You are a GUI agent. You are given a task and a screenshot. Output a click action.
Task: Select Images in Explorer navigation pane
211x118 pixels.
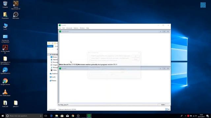54,65
